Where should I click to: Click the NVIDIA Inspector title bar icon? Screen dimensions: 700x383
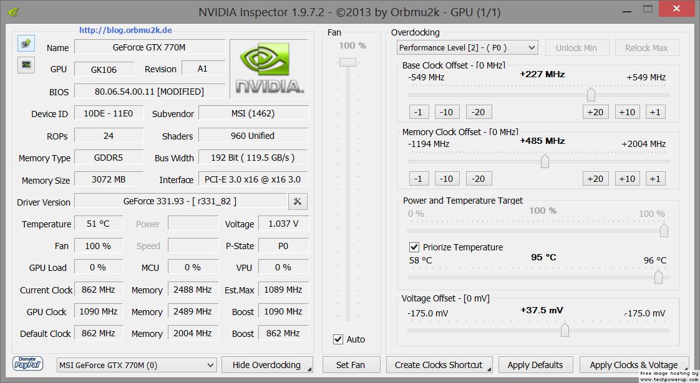pyautogui.click(x=13, y=11)
